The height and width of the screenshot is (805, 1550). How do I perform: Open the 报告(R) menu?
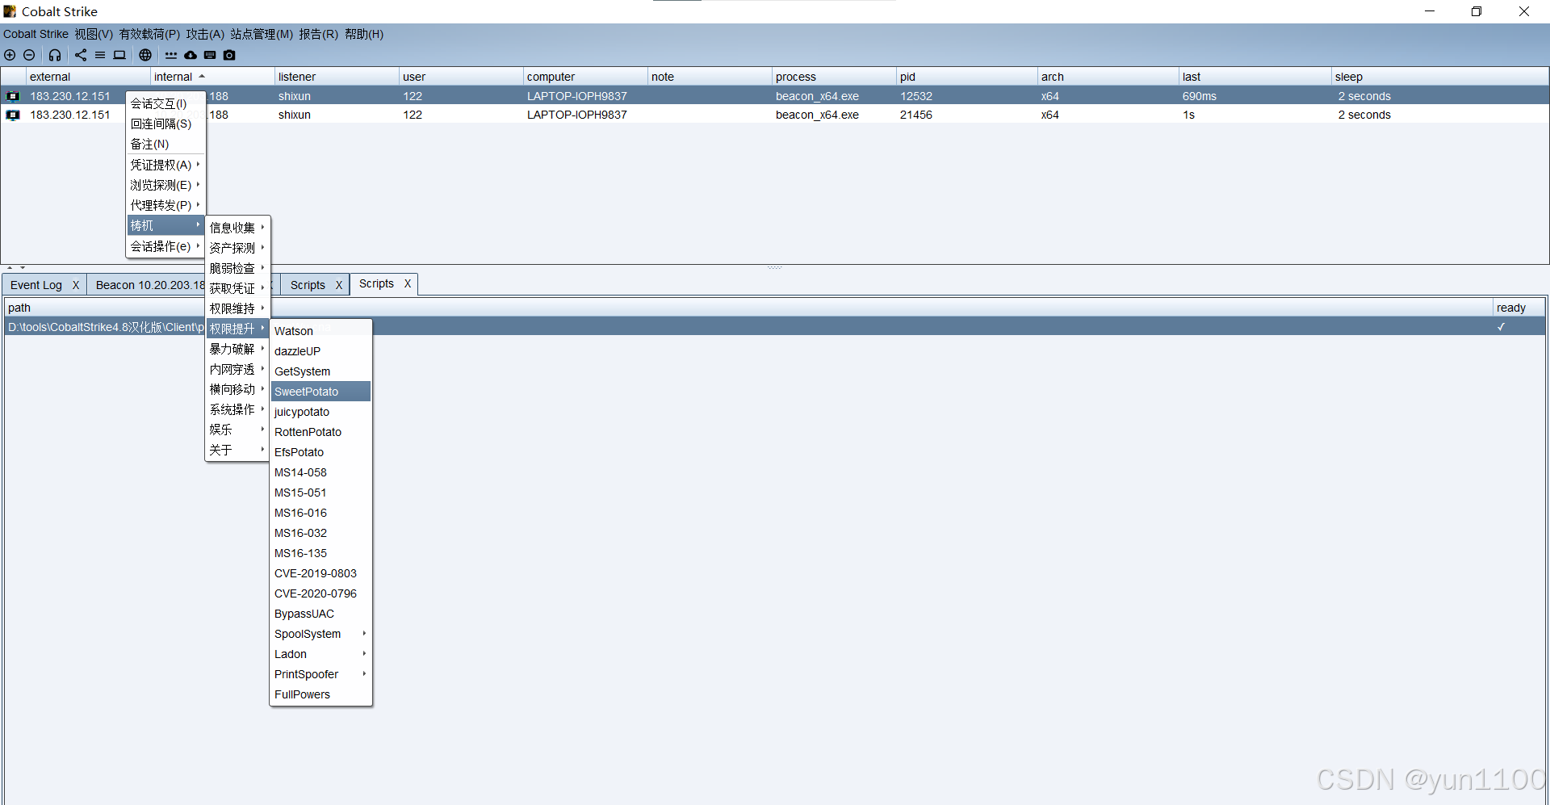pyautogui.click(x=318, y=34)
